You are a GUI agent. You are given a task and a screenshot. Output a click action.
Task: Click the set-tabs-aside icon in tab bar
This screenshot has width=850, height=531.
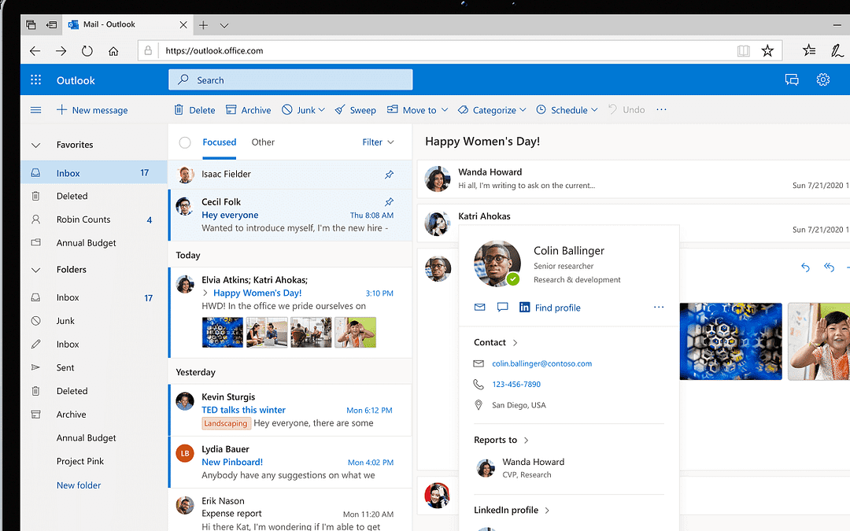coord(51,24)
